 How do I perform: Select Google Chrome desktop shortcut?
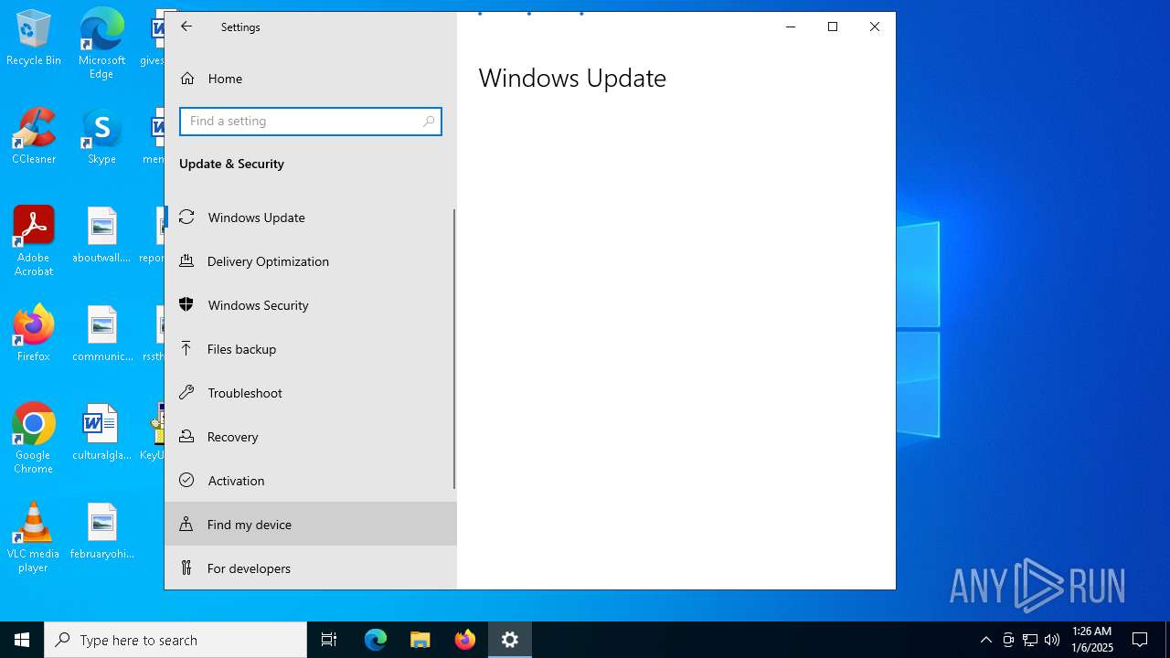pyautogui.click(x=34, y=439)
